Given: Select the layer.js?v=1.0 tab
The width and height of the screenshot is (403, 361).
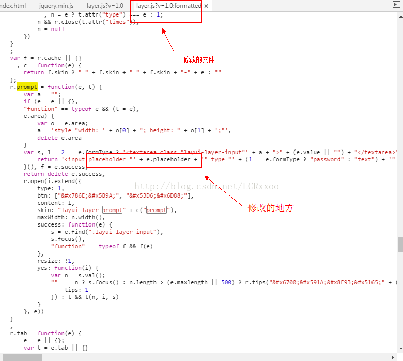Looking at the screenshot, I should click(x=105, y=6).
